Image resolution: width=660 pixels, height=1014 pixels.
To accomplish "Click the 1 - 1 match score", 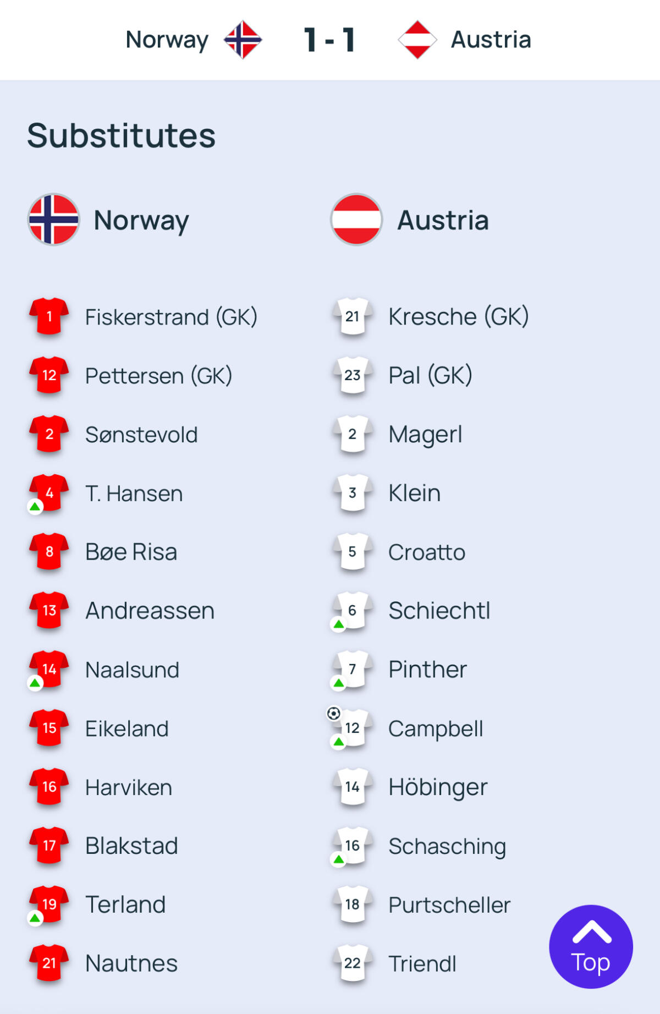I will tap(329, 40).
